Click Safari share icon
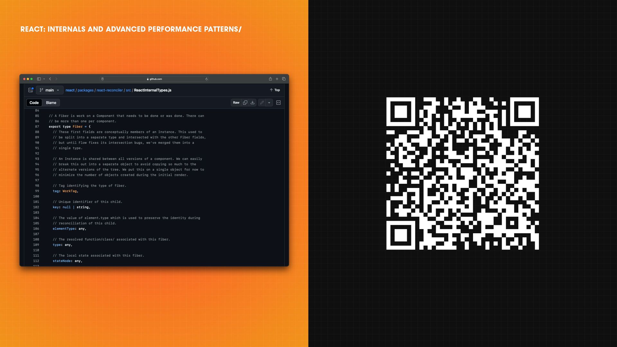The height and width of the screenshot is (347, 617). pos(270,79)
